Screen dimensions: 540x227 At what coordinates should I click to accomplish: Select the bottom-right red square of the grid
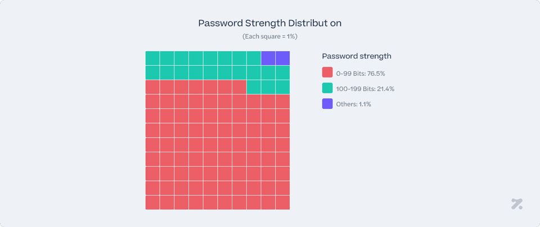282,202
